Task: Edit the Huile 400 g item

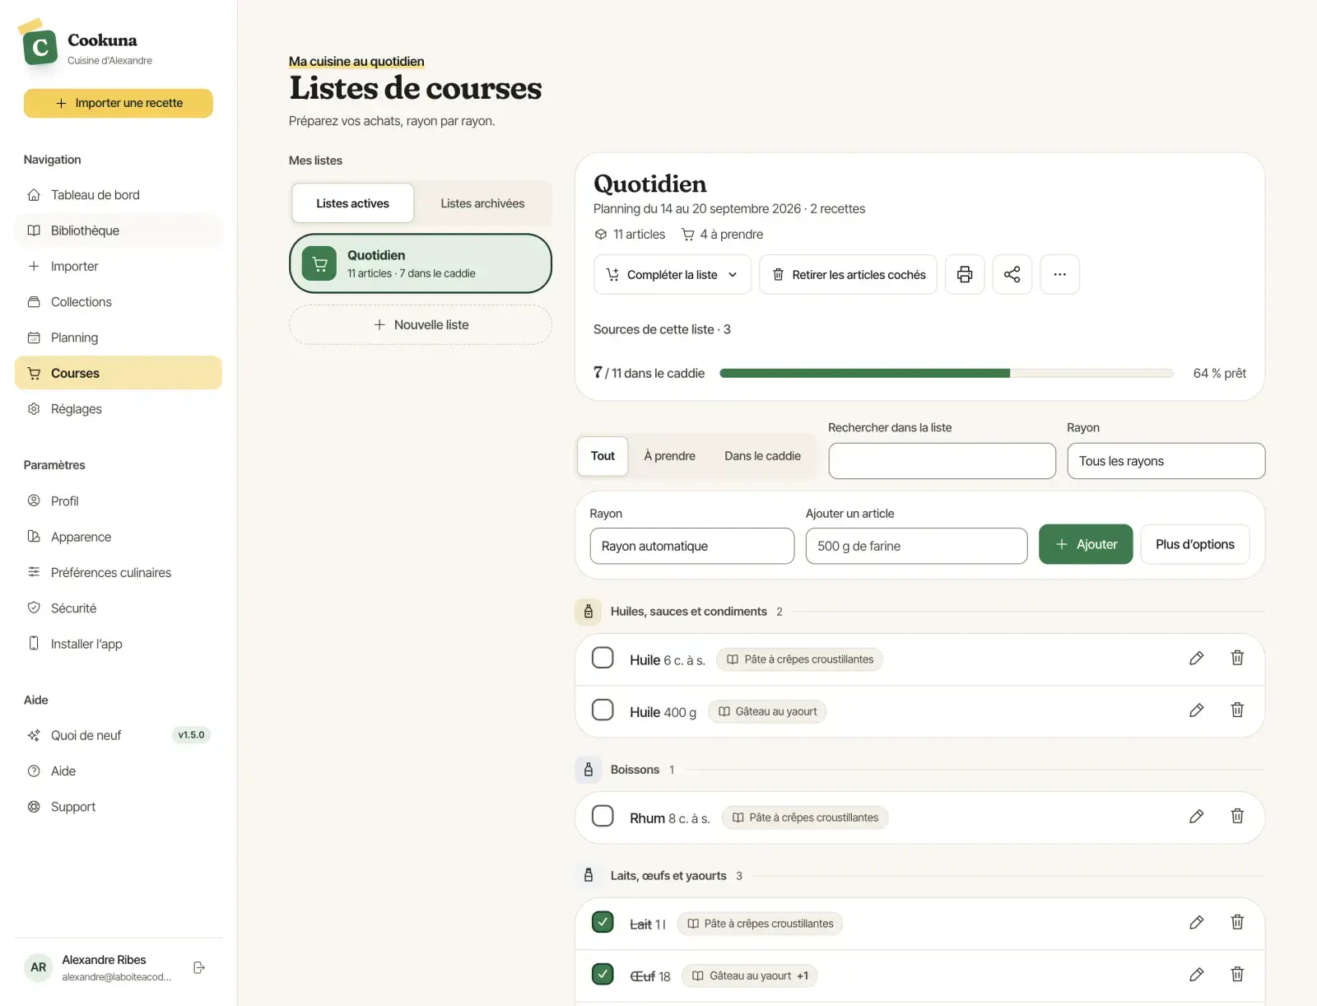Action: tap(1197, 710)
